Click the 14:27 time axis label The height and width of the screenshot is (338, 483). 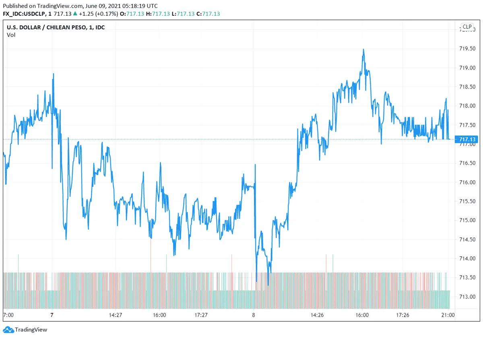[116, 315]
